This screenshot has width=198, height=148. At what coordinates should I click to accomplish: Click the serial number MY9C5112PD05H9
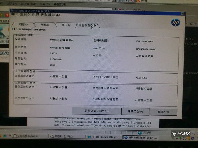tap(60, 48)
